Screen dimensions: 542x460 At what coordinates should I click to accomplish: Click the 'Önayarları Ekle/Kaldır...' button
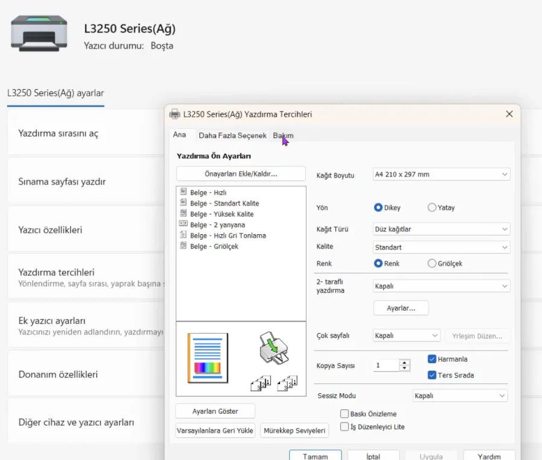tap(241, 174)
